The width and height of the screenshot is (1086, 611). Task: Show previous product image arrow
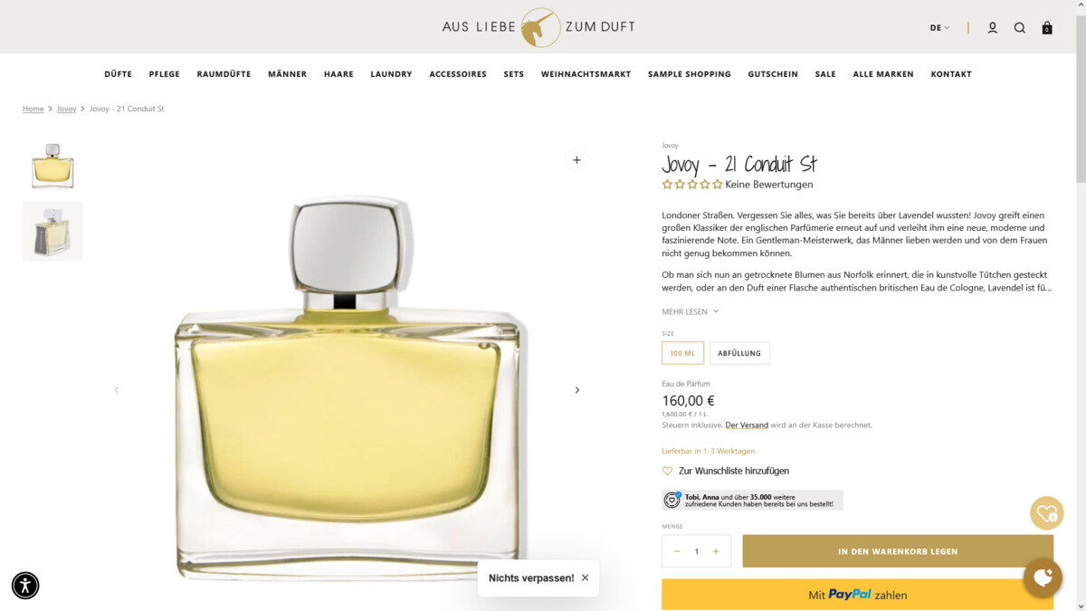coord(116,390)
